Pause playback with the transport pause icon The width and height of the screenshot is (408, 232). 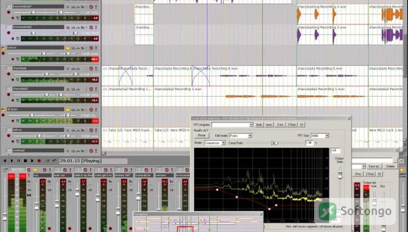click(x=18, y=161)
